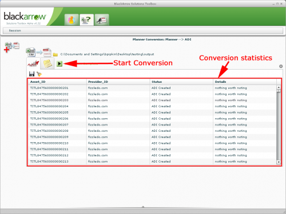Maximize the BlackArrow Solutions Toolbox window
Viewport: 286px width, 214px height.
(277, 4)
